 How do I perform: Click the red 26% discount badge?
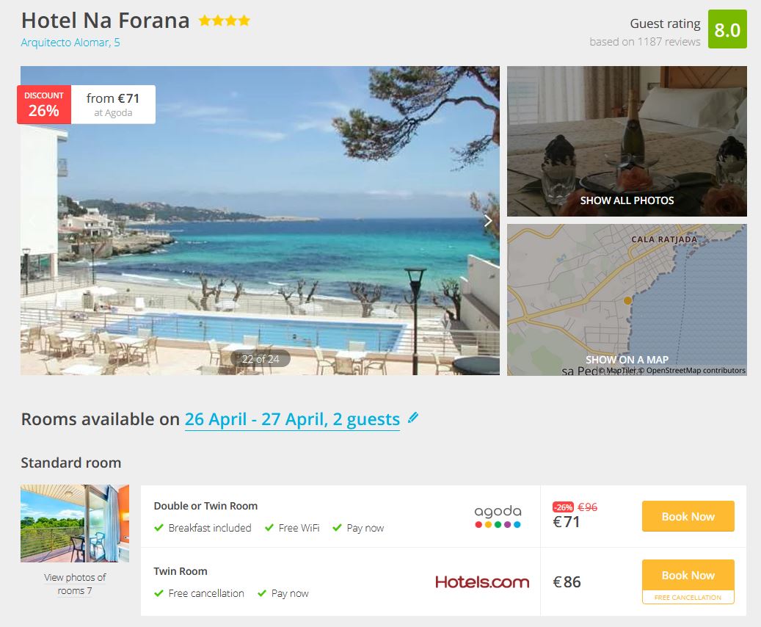pyautogui.click(x=44, y=104)
